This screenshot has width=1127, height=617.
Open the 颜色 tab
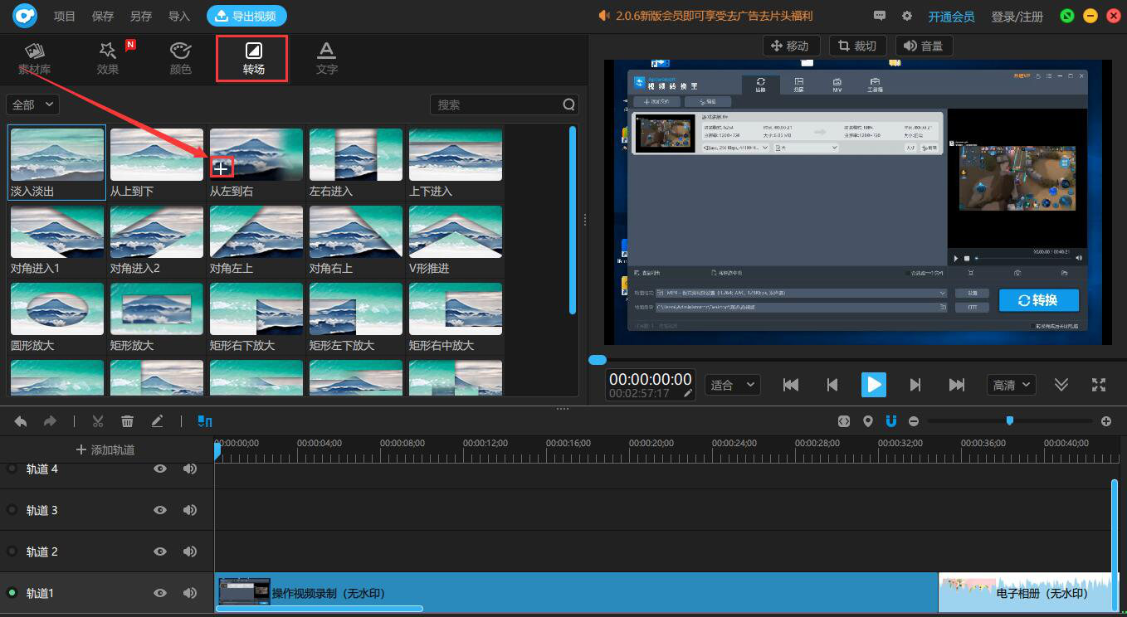[x=180, y=58]
